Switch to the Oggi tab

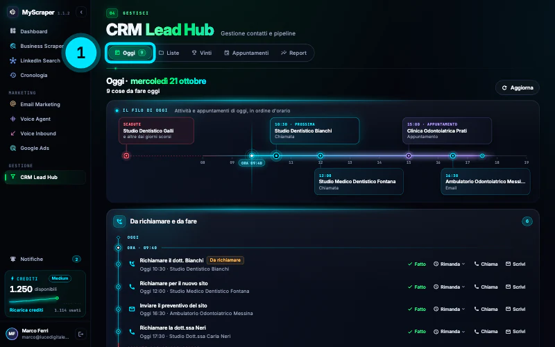pos(130,53)
